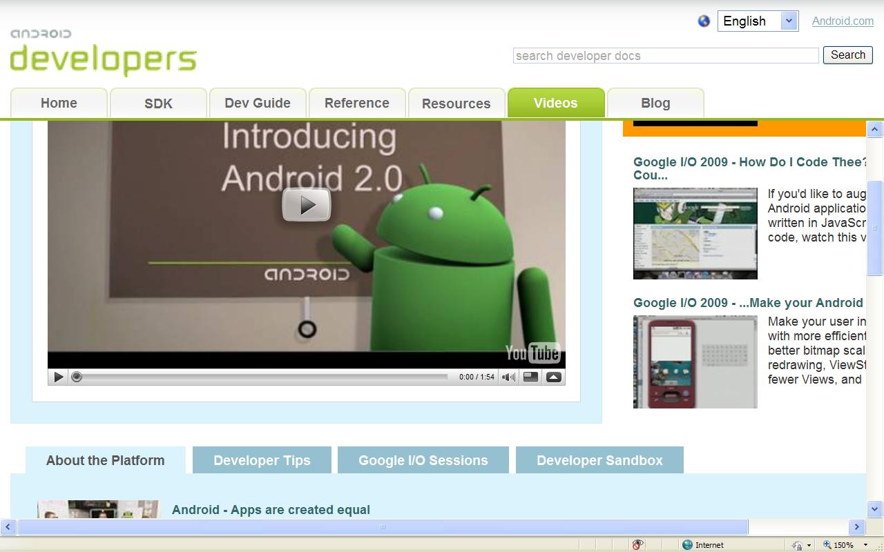Screen dimensions: 884x552
Task: Follow the Android.com link
Action: point(843,21)
